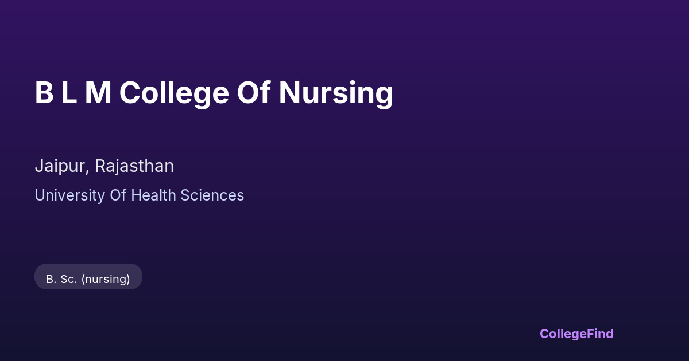The height and width of the screenshot is (361, 689).
Task: Click the Jaipur, Rajasthan location line
Action: click(104, 166)
